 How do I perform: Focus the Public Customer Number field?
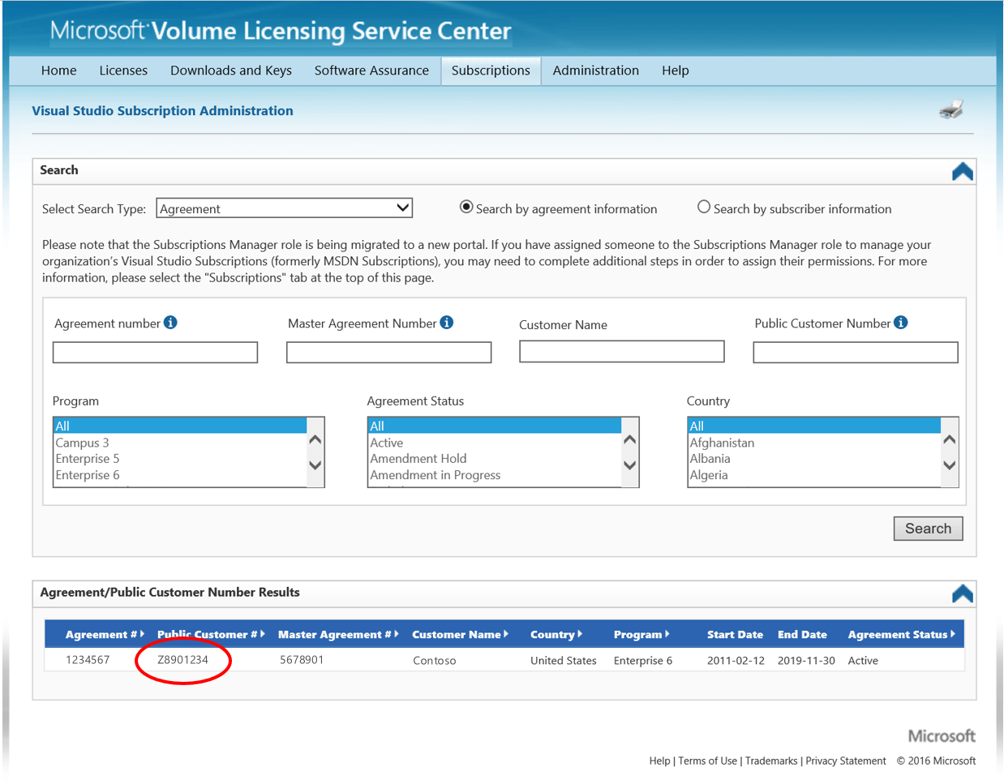coord(856,353)
